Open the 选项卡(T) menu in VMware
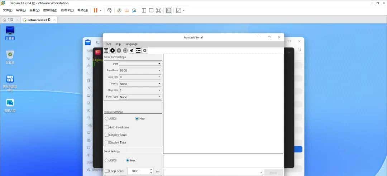Screen dimensions: 387x176 67,10
